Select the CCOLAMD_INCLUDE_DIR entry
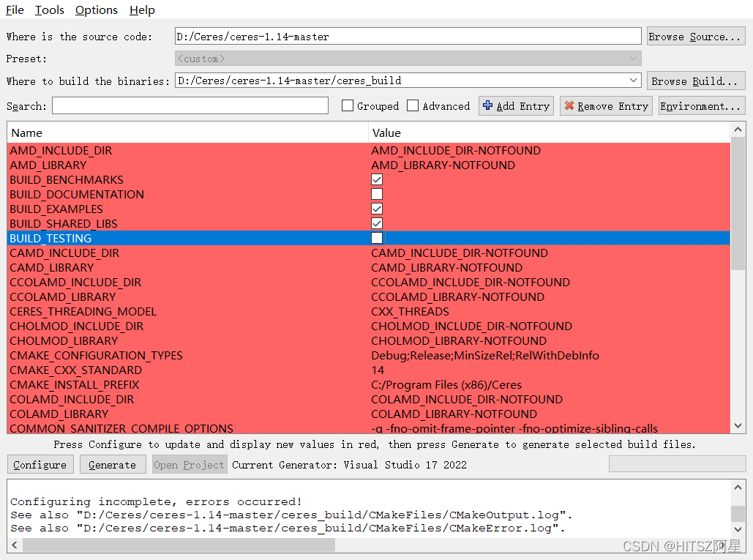 [75, 283]
